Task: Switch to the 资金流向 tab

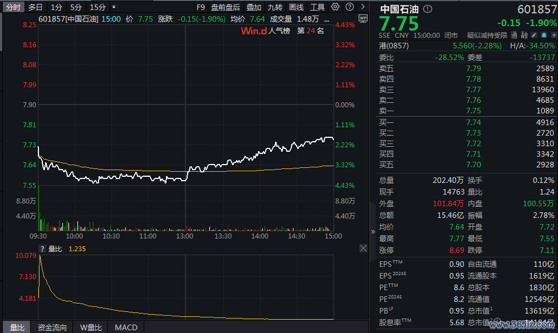Action: coord(52,327)
